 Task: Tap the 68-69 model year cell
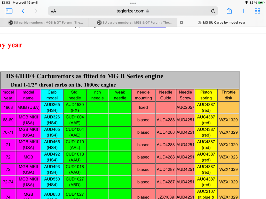pyautogui.click(x=8, y=120)
